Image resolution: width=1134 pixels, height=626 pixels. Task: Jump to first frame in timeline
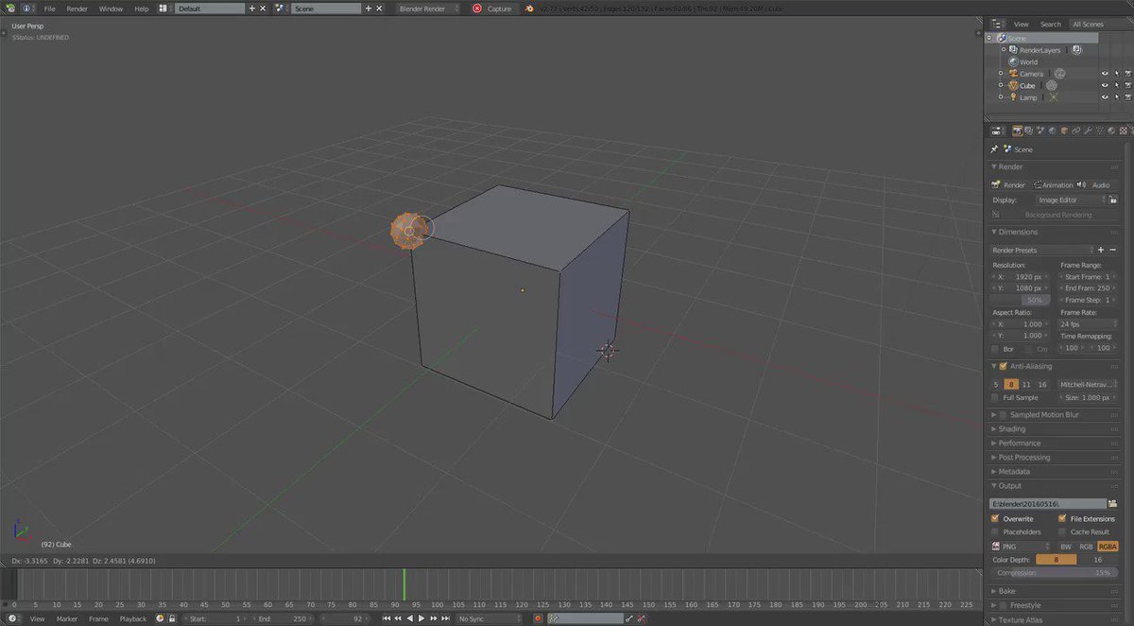click(x=387, y=618)
